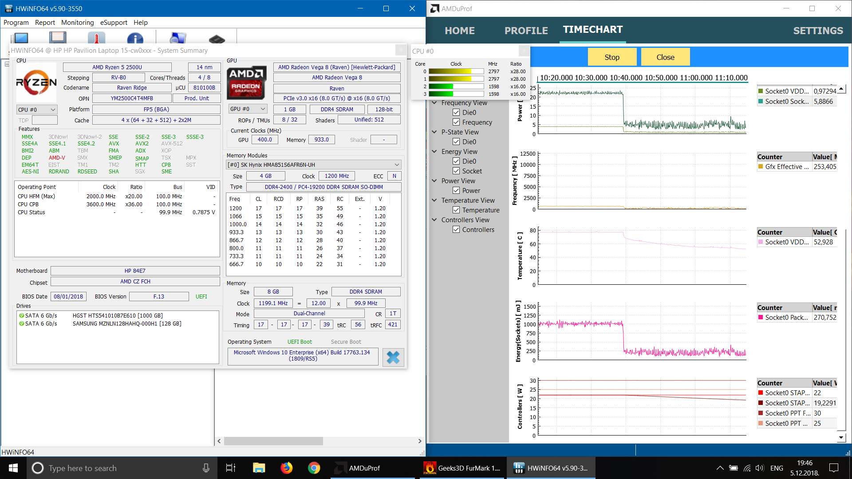Click the AMD Radeon Graphics logo

pos(247,83)
